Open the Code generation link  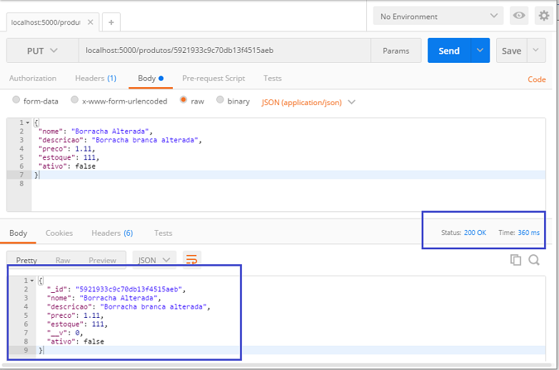(537, 79)
